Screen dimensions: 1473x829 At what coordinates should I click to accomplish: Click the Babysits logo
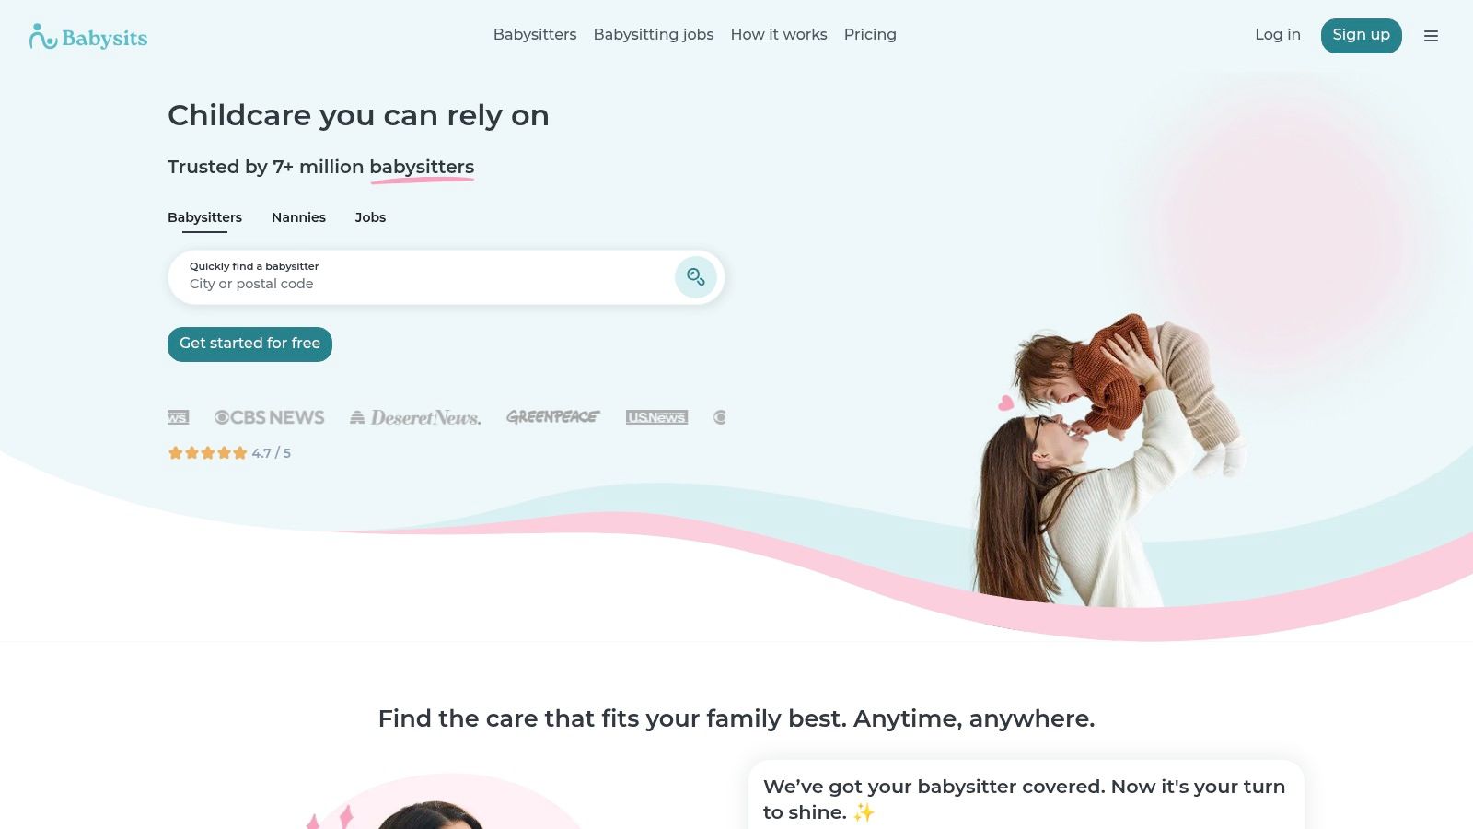(x=88, y=37)
